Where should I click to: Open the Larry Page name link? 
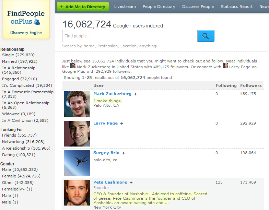pos(106,123)
